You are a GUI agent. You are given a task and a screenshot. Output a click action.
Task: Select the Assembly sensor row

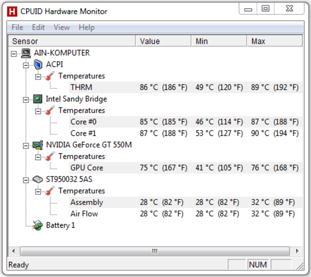186,202
